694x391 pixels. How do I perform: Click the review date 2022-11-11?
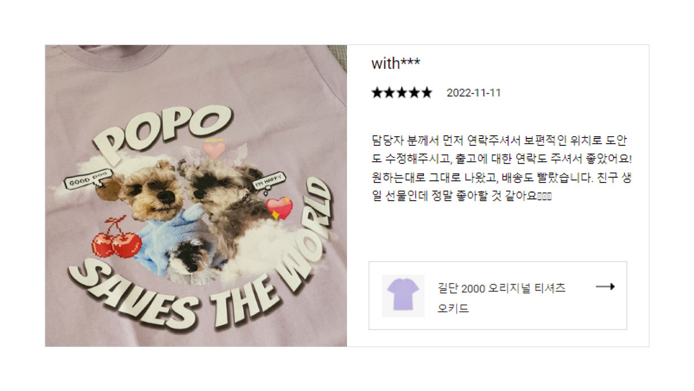[x=473, y=93]
